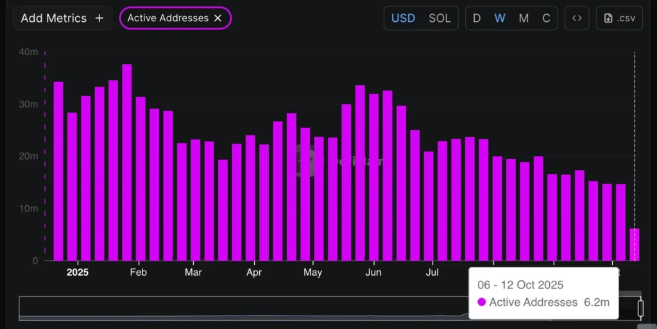Click the plus icon in Add Metrics

click(x=99, y=18)
